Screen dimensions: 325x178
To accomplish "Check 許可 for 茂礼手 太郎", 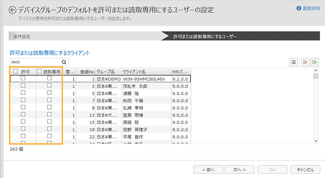I will (x=23, y=85).
